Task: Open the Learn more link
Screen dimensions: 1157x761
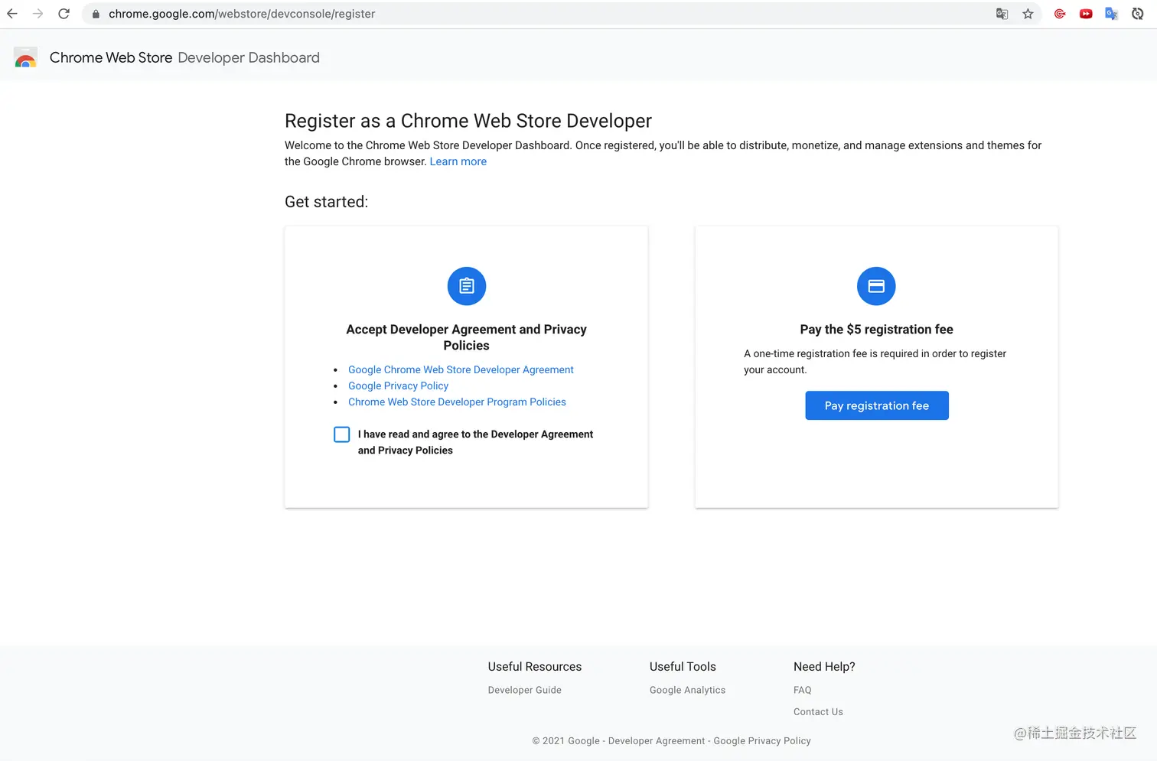Action: click(x=458, y=161)
